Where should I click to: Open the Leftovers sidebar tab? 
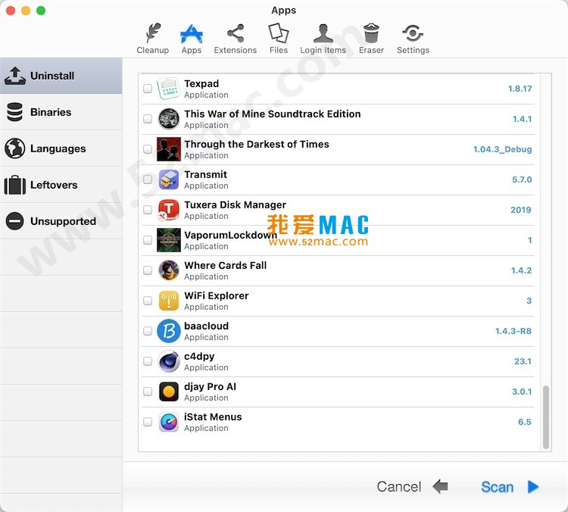(61, 185)
